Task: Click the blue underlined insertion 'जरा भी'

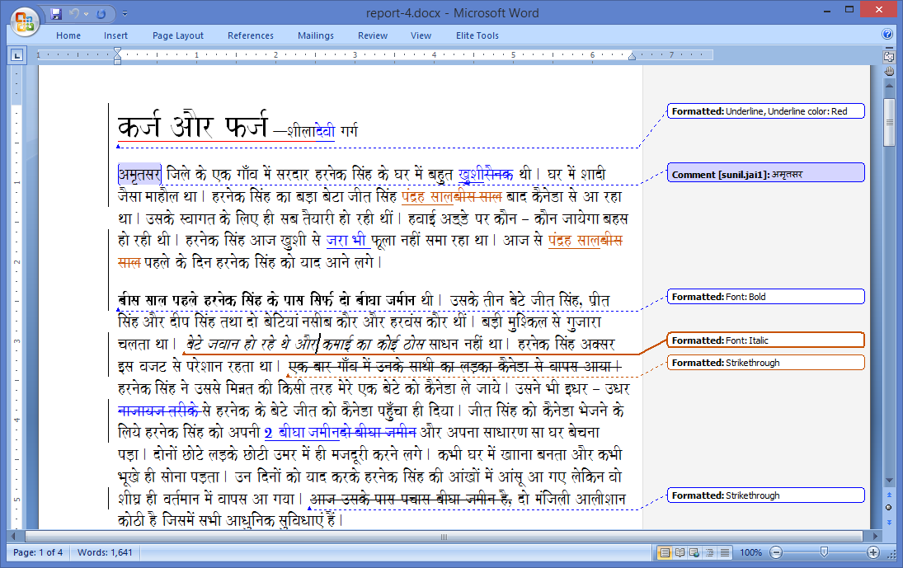Action: coord(346,240)
